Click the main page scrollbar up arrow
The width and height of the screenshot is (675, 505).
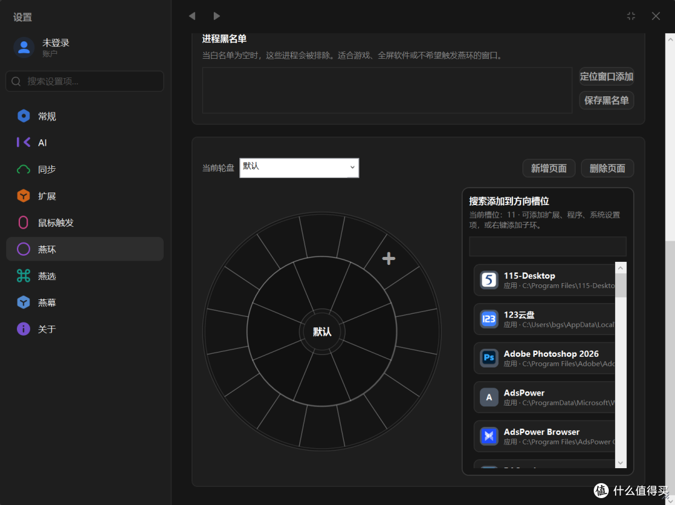[670, 39]
